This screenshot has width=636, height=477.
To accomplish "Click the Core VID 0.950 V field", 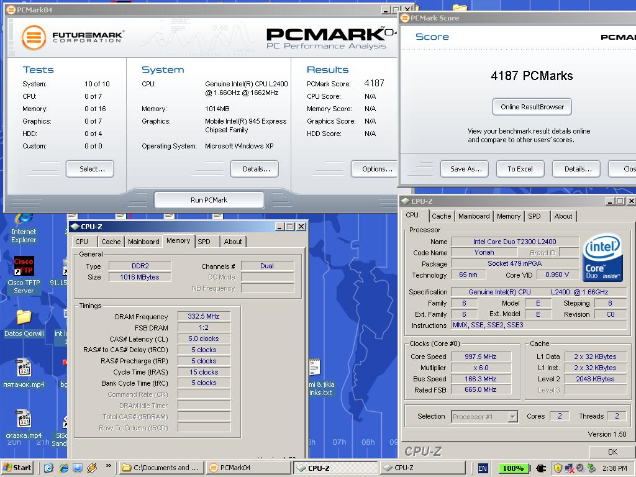I will [x=557, y=275].
